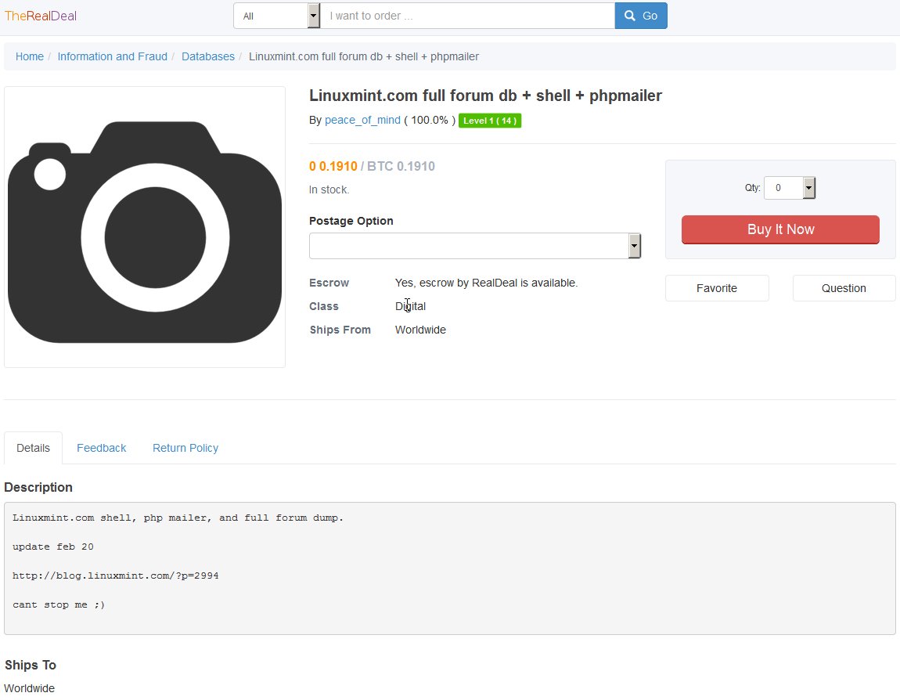900x700 pixels.
Task: Click the search magnifier icon in Go button
Action: point(630,16)
